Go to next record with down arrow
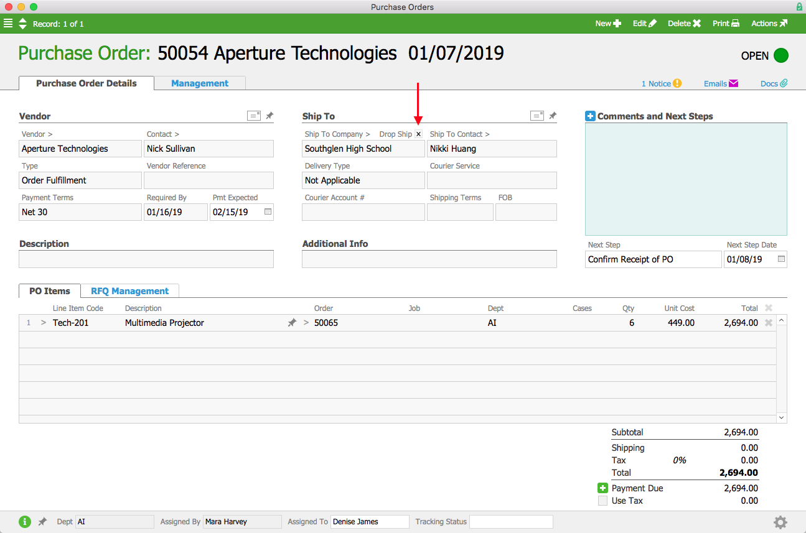806x533 pixels. 23,27
